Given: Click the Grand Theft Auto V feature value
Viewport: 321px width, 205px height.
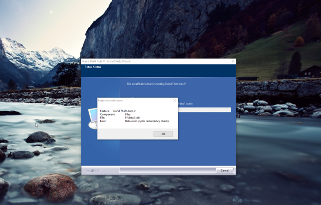Looking at the screenshot, I should tap(124, 110).
